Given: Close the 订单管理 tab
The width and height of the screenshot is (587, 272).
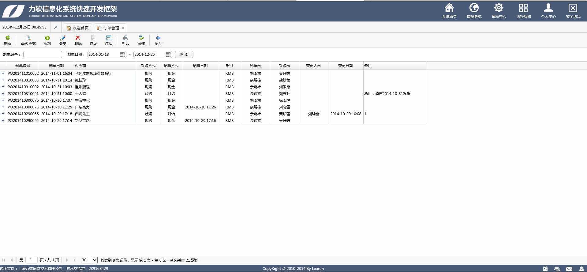Looking at the screenshot, I should 123,28.
